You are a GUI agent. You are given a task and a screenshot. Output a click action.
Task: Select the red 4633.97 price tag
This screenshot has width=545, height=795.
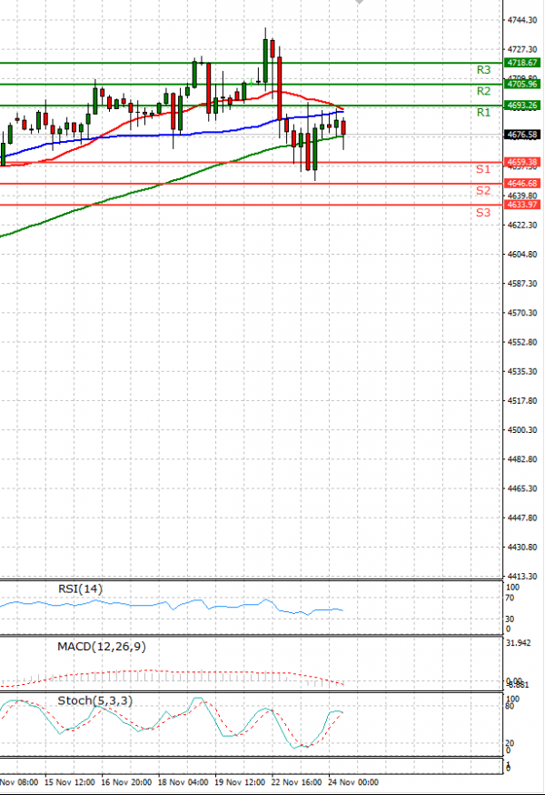(522, 205)
